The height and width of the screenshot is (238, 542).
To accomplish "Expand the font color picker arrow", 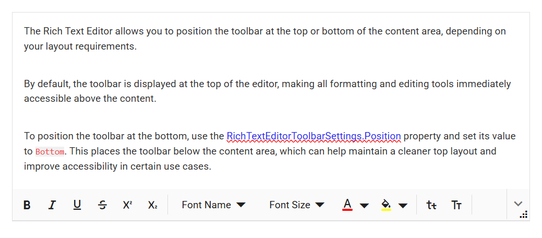I will click(x=364, y=206).
